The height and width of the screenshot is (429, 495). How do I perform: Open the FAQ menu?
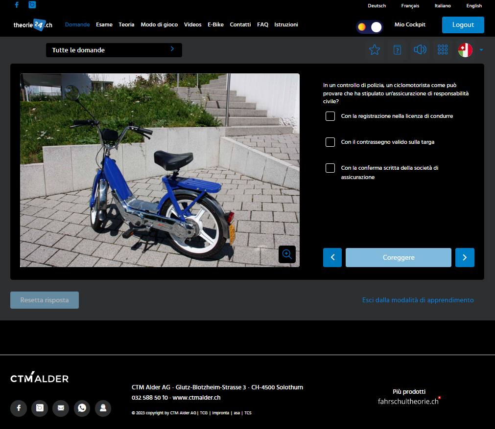(262, 24)
